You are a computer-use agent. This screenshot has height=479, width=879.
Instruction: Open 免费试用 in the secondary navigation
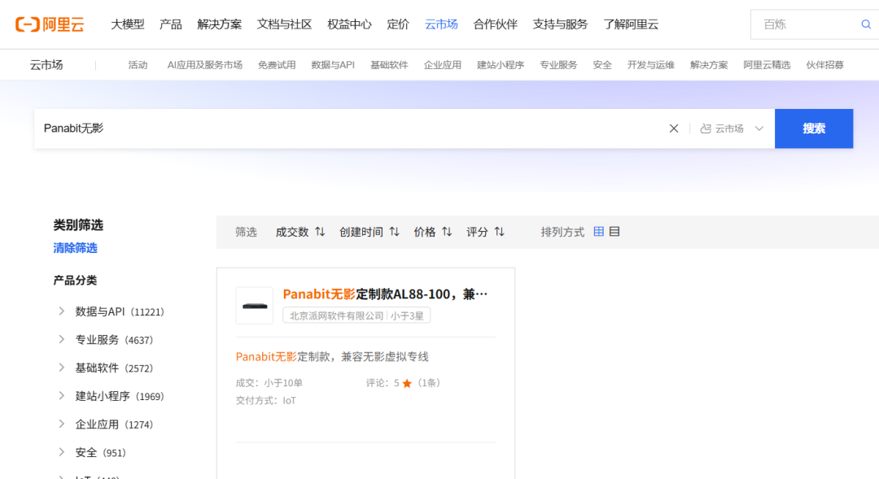277,64
